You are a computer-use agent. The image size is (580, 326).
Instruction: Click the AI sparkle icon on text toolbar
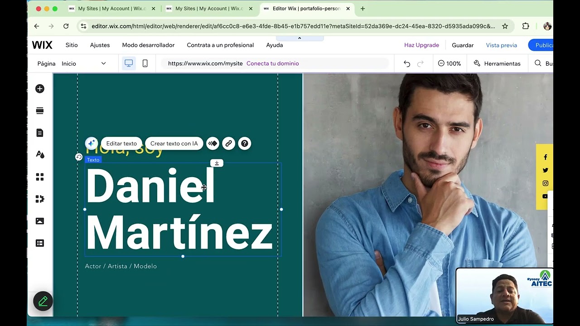tap(91, 144)
